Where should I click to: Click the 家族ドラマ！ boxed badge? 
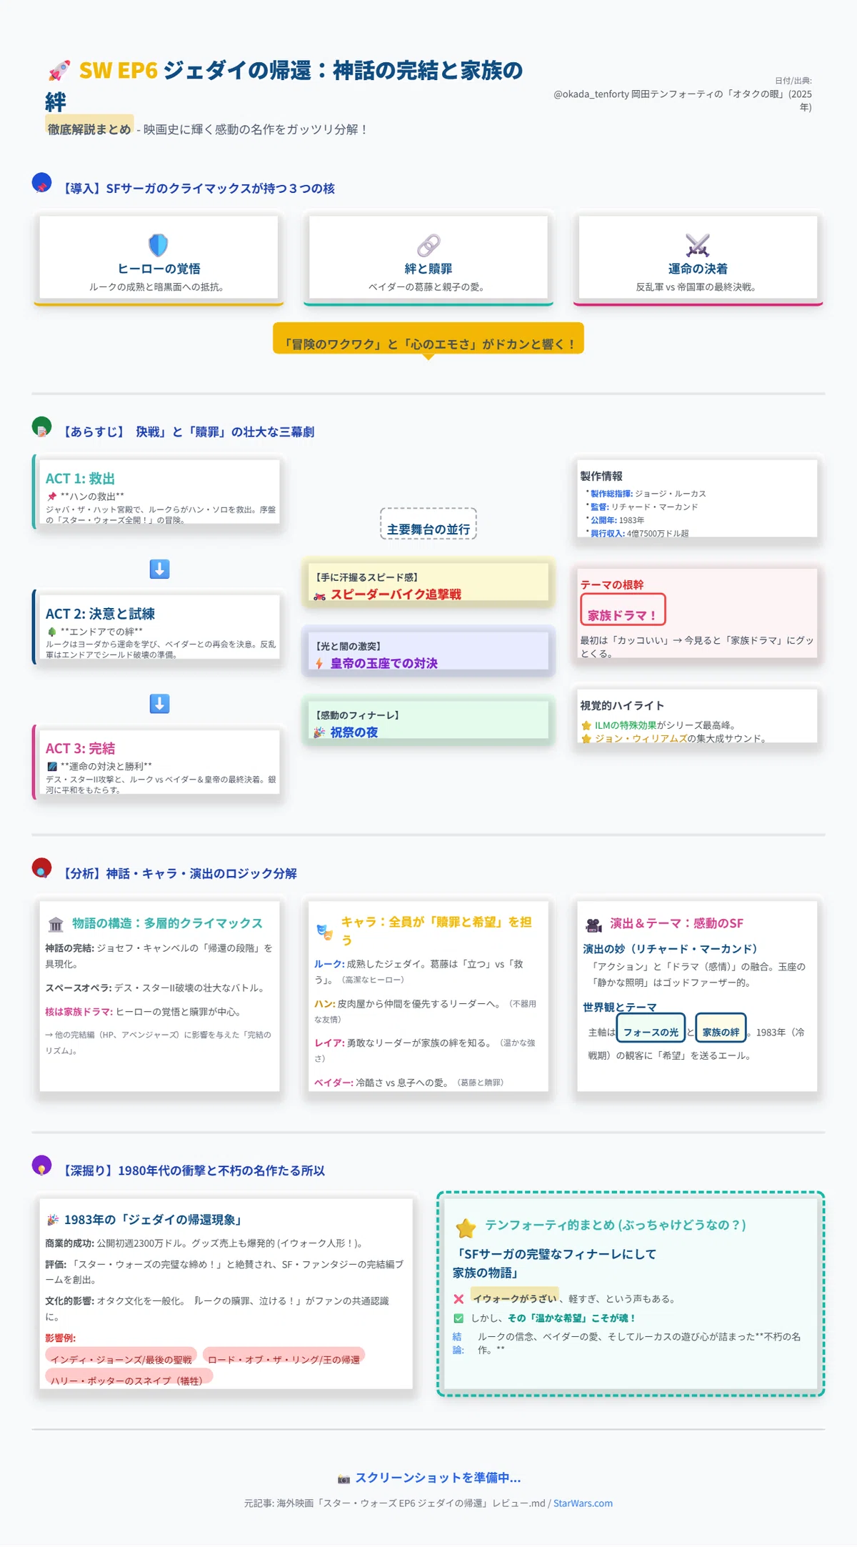(x=622, y=610)
